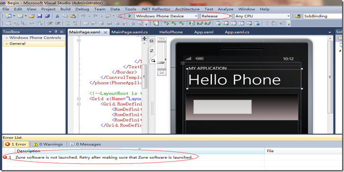Viewport: 344px width, 172px height.
Task: Click the Find in Files folder icon
Action: point(298,16)
